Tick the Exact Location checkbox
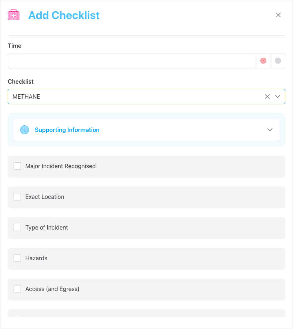 17,197
